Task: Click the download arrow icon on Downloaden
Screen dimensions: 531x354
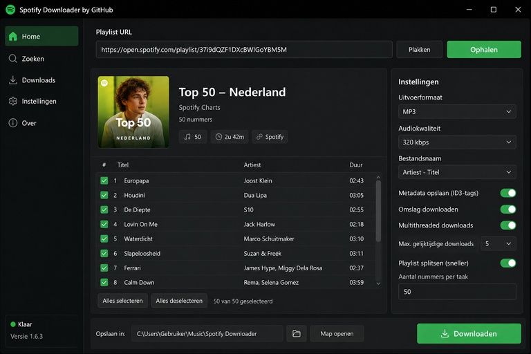Action: 445,334
